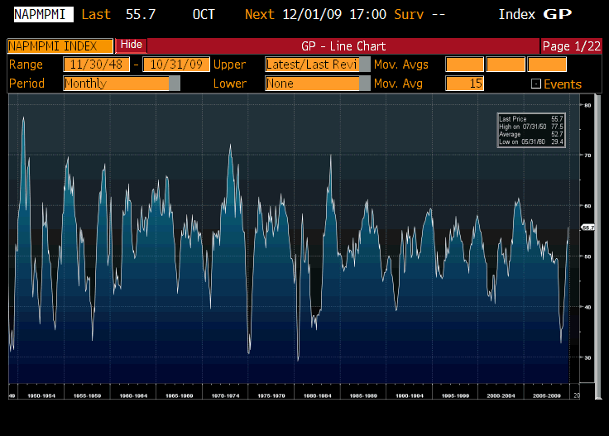Toggle the Events checkbox
The image size is (609, 436).
tap(535, 84)
